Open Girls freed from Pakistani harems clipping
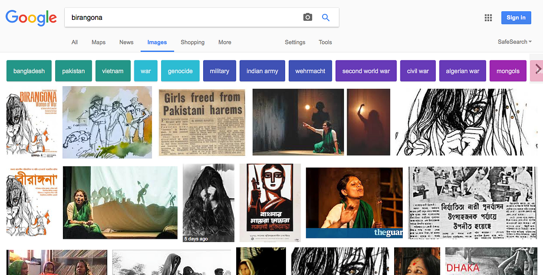Screen dimensions: 543x275 tap(202, 122)
